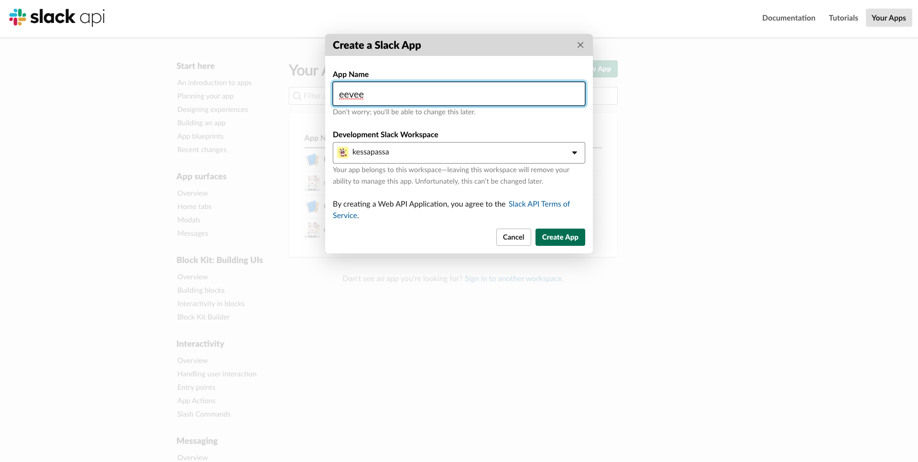Click the avatar icon of the second listed app
Screen dimensions: 918x462
tap(312, 183)
